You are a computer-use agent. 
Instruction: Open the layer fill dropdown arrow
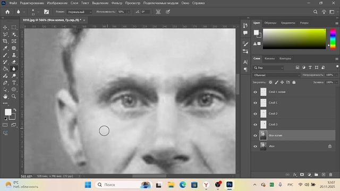(x=336, y=82)
